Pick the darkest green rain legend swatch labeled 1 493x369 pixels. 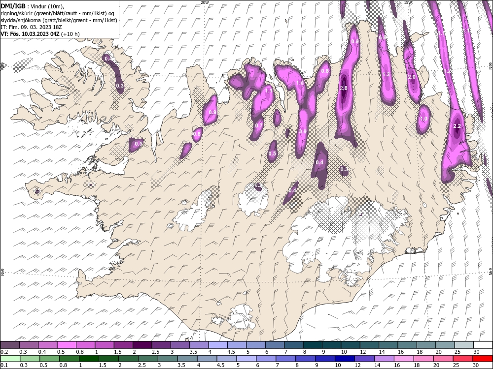[89, 359]
